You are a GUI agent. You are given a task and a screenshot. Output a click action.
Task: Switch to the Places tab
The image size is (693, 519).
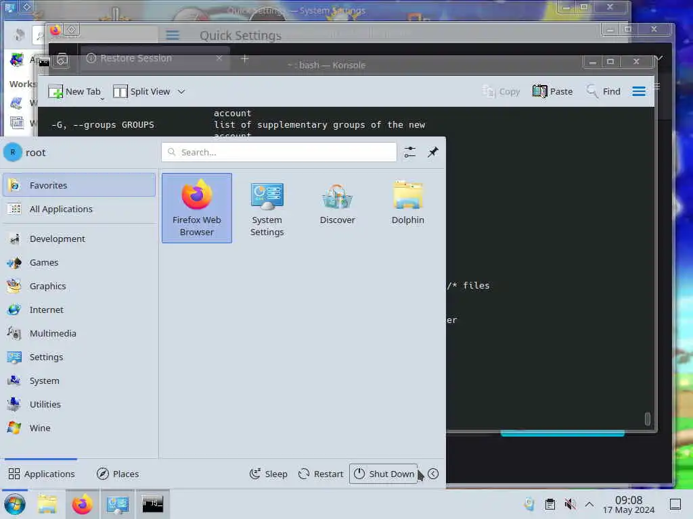click(118, 474)
